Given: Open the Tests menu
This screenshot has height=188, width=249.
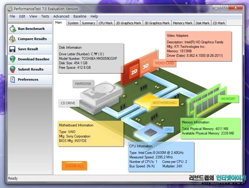Looking at the screenshot, I should pos(45,16).
